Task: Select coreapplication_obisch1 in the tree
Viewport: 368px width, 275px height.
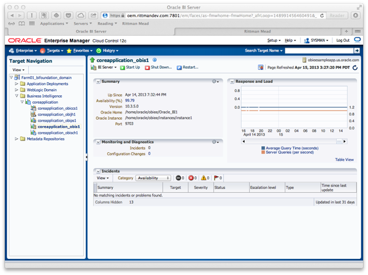Action: (x=58, y=133)
